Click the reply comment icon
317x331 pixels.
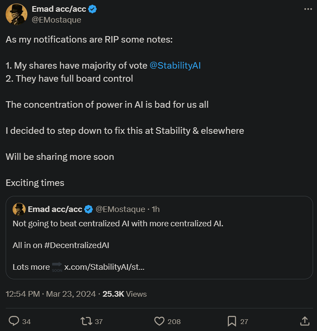point(14,321)
